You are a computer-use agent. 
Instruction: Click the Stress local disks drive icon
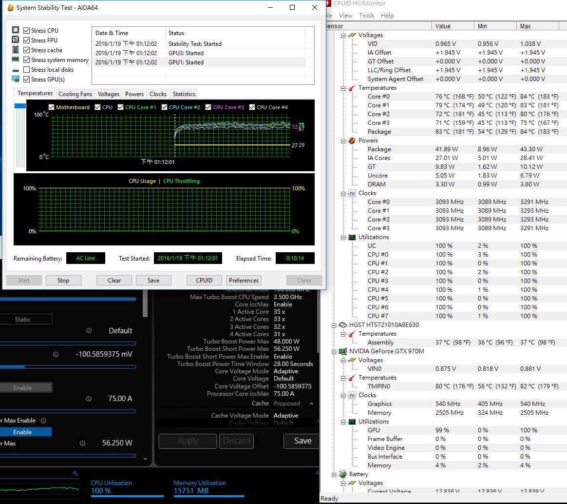tap(16, 69)
